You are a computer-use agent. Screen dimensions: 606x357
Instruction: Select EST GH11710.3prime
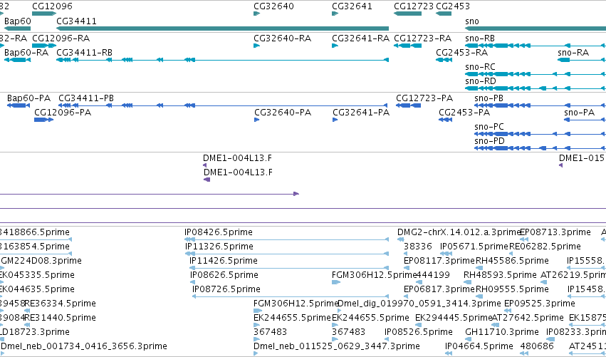[x=502, y=332]
